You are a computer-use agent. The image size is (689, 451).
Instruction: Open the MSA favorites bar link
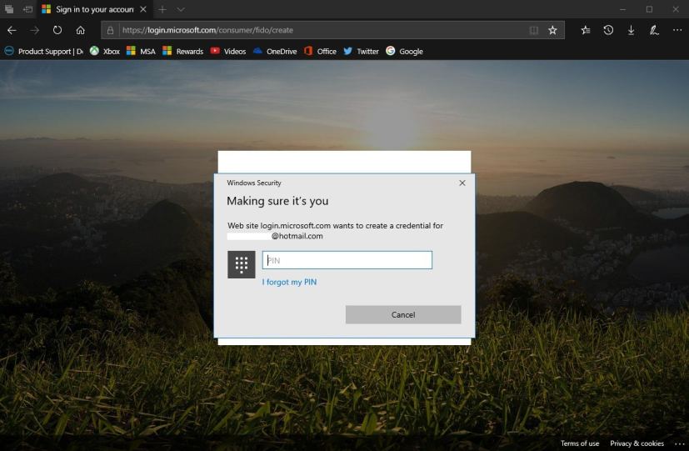click(141, 52)
